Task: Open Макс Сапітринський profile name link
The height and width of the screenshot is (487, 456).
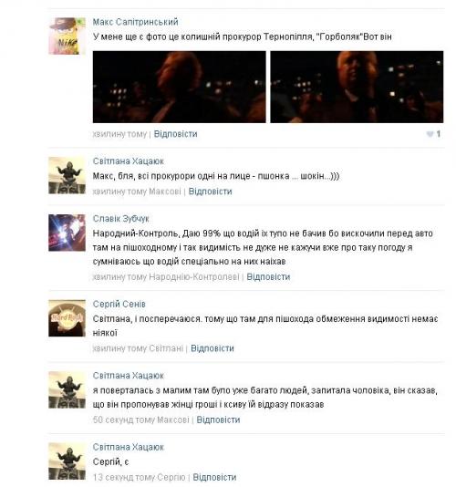Action: click(136, 22)
